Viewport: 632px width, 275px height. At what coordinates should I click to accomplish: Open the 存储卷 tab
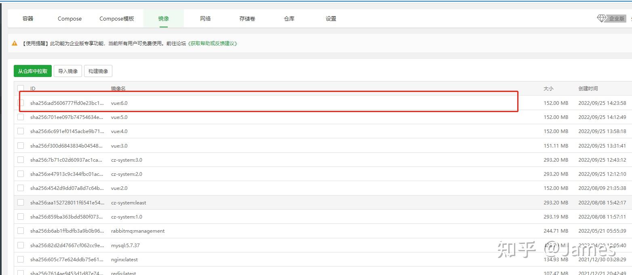[247, 18]
